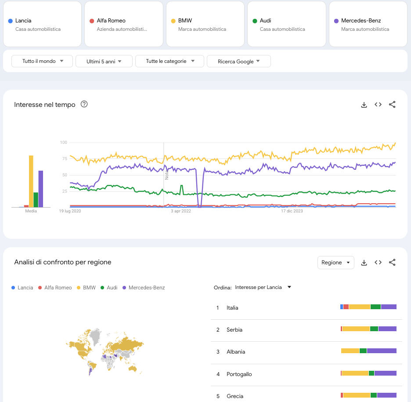Click the Portogallo region row
This screenshot has height=402, width=411.
[306, 374]
